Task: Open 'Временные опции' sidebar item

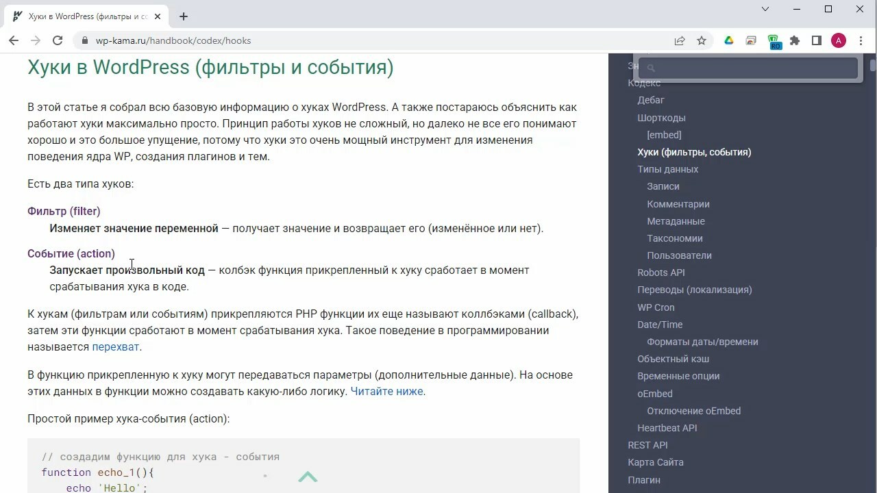Action: [678, 376]
